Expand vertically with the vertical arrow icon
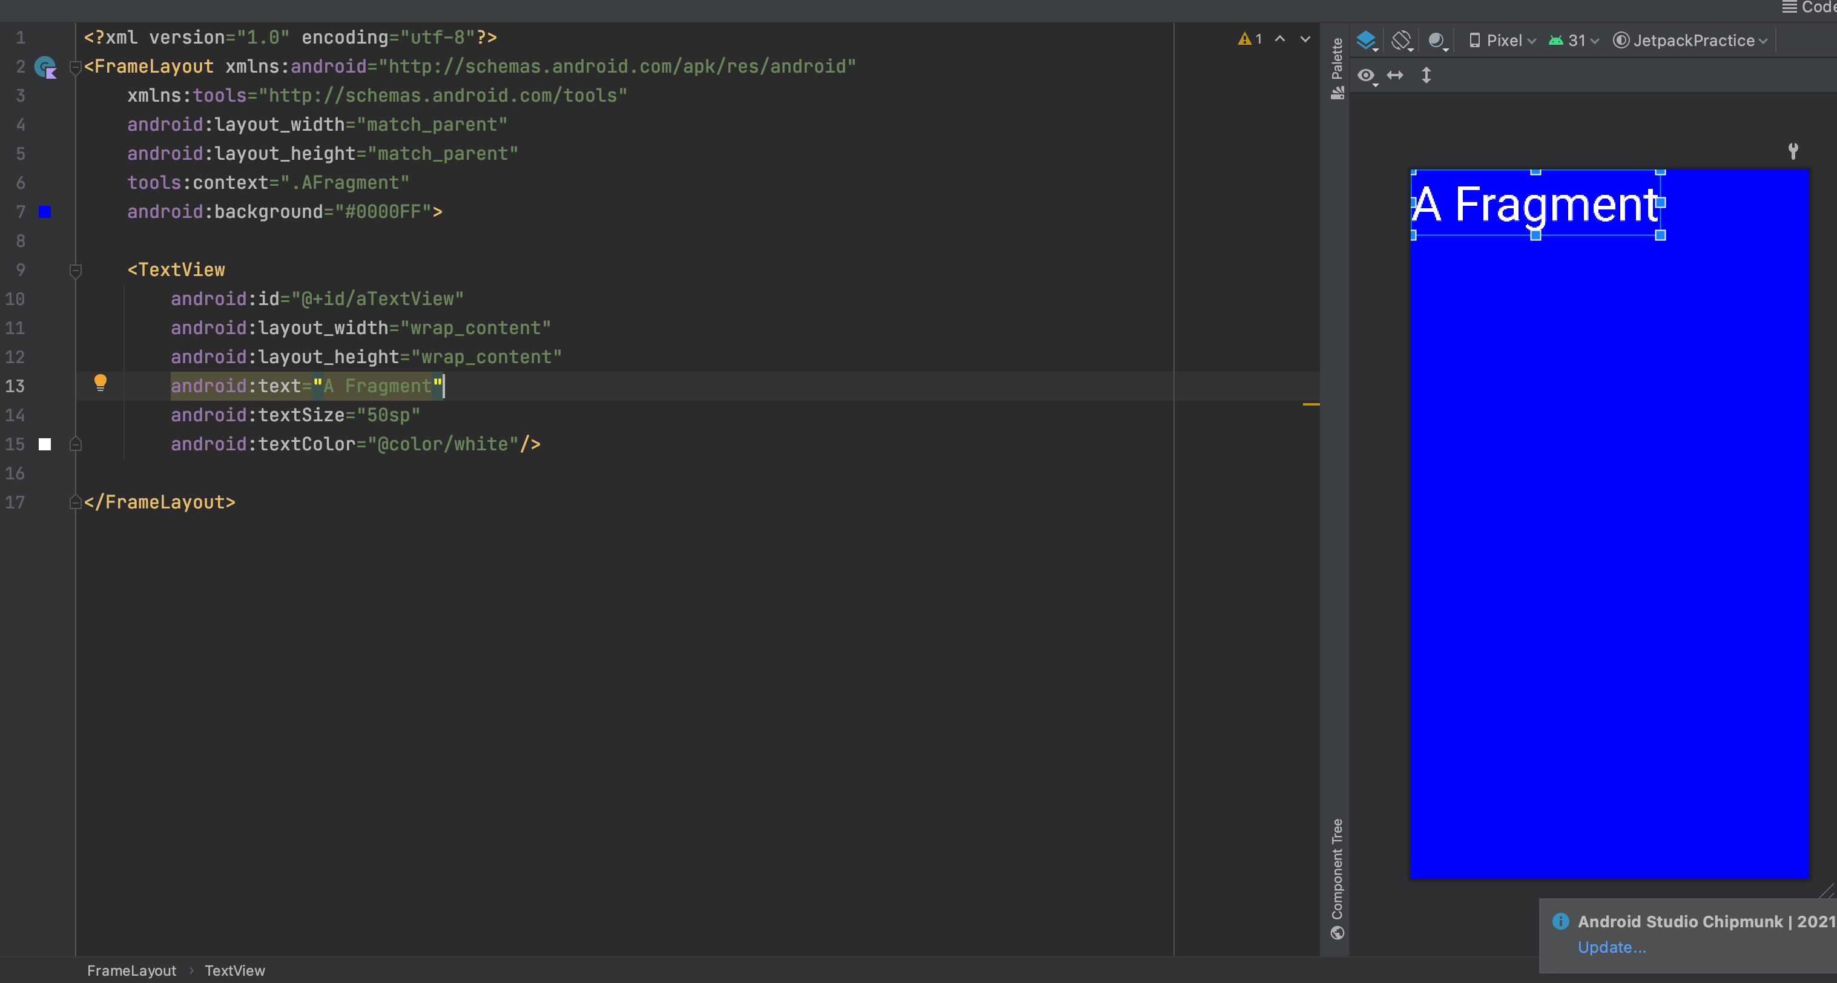The width and height of the screenshot is (1837, 983). point(1426,76)
